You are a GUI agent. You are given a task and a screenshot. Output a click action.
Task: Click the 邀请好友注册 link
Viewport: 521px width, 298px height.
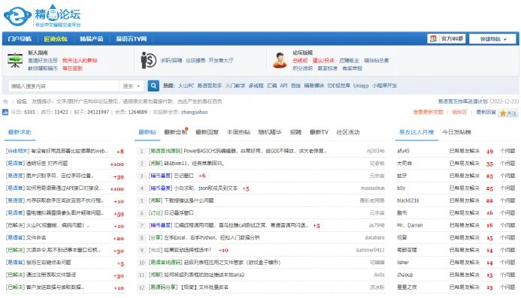[43, 60]
